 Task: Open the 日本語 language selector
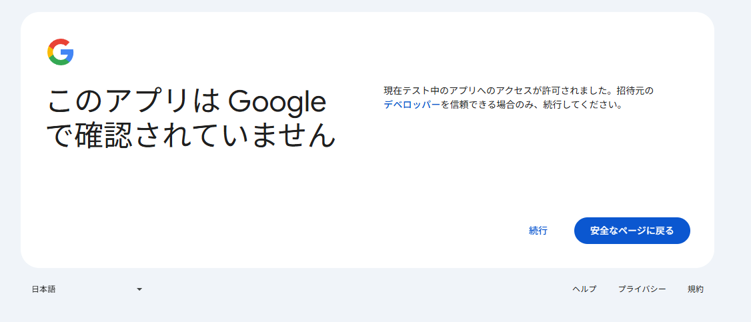[87, 289]
